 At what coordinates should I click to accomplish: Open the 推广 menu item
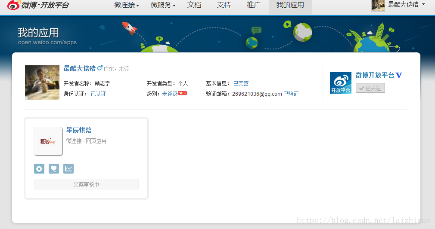coord(254,5)
